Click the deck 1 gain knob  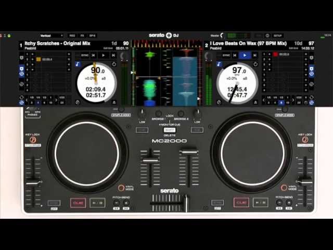click(124, 56)
